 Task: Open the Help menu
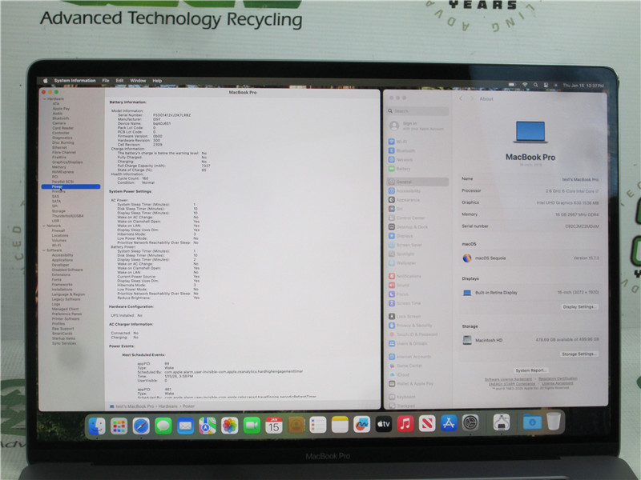pyautogui.click(x=157, y=81)
